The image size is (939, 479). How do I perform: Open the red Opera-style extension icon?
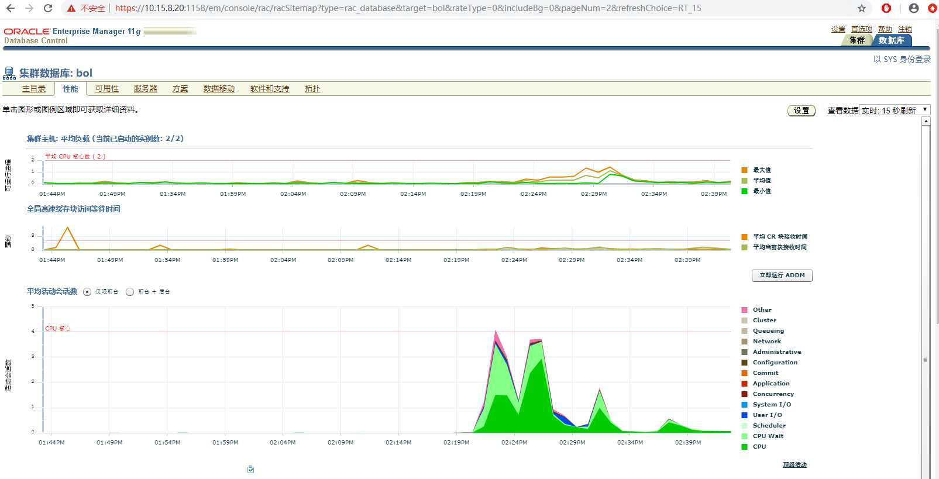pos(886,8)
